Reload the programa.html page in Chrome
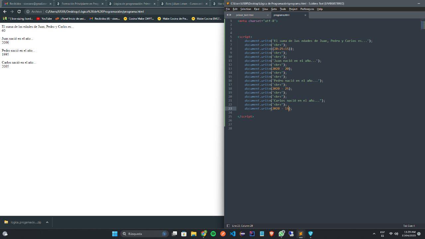The height and width of the screenshot is (239, 425). click(19, 12)
